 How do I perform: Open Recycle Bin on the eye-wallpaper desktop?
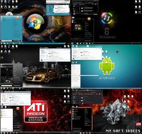(x=2, y=1)
